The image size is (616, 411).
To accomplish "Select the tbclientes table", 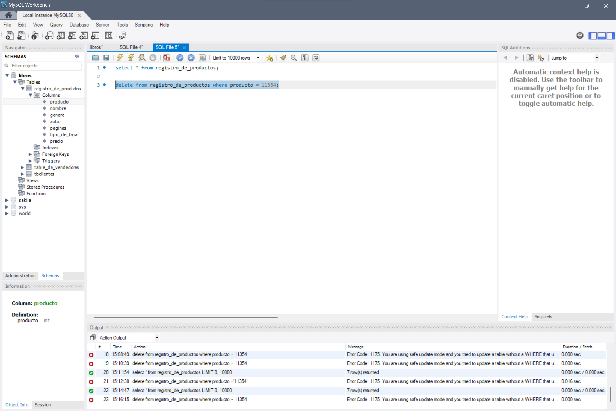I will tap(44, 174).
